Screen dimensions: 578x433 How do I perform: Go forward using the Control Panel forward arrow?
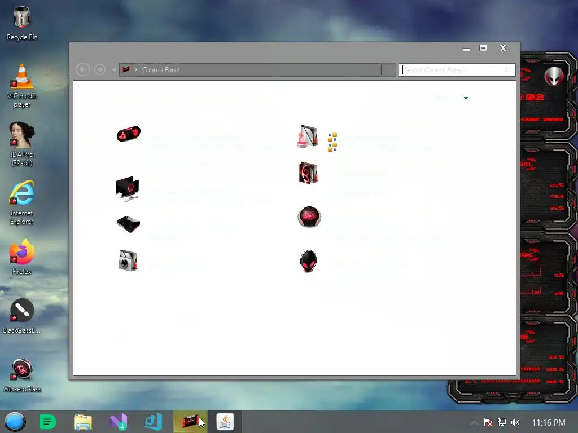point(99,69)
